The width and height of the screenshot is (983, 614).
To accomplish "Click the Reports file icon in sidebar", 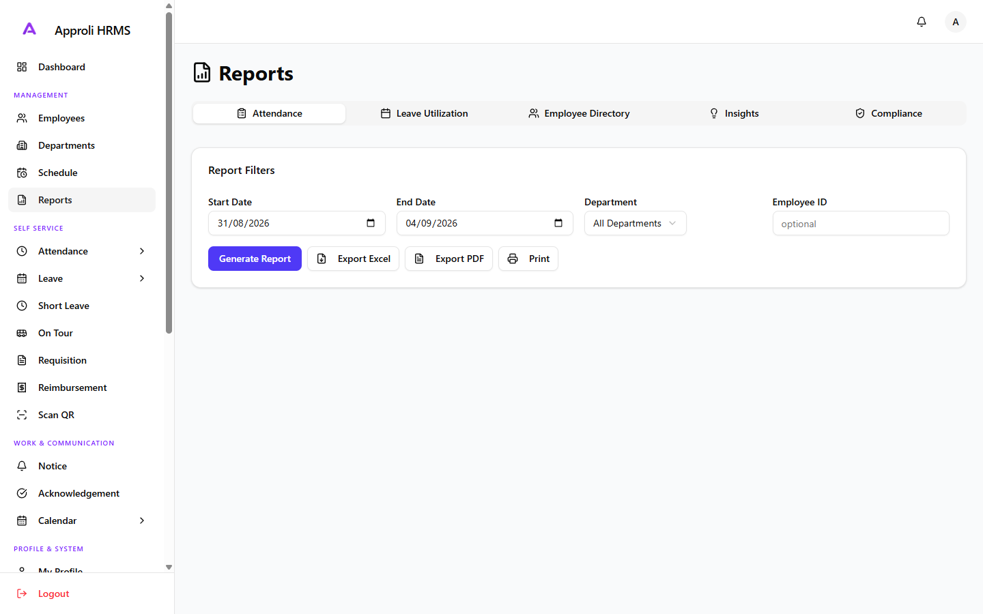I will (22, 200).
